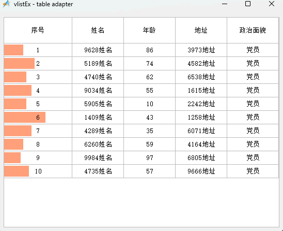Viewport: 283px width, 231px height.
Task: Click the orange progress bar in row 2
Action: pyautogui.click(x=19, y=63)
